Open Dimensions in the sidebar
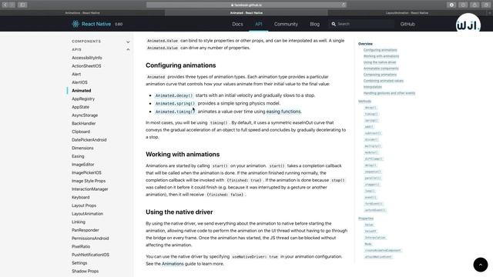This screenshot has width=493, height=277. tap(82, 148)
